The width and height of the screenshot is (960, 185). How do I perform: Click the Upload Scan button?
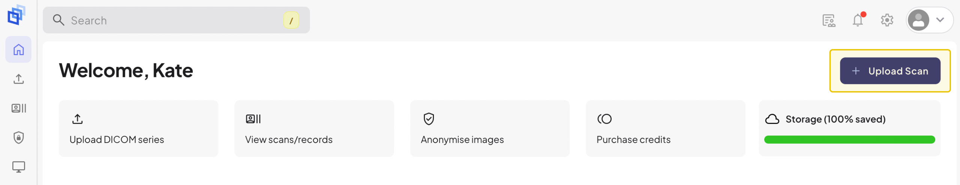pos(890,71)
